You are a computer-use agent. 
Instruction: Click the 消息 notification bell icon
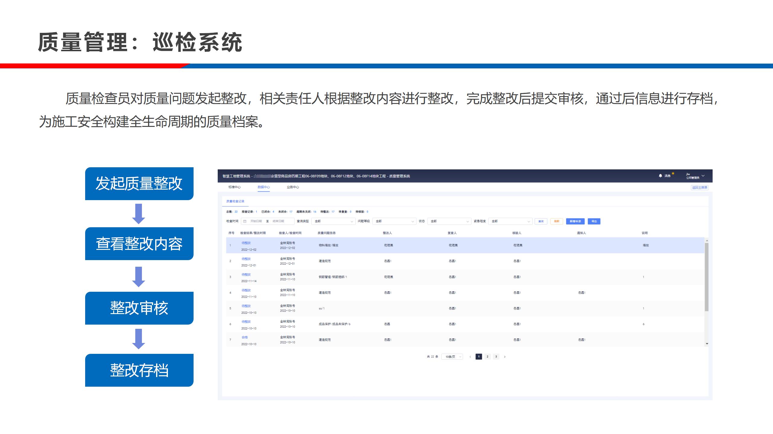660,176
